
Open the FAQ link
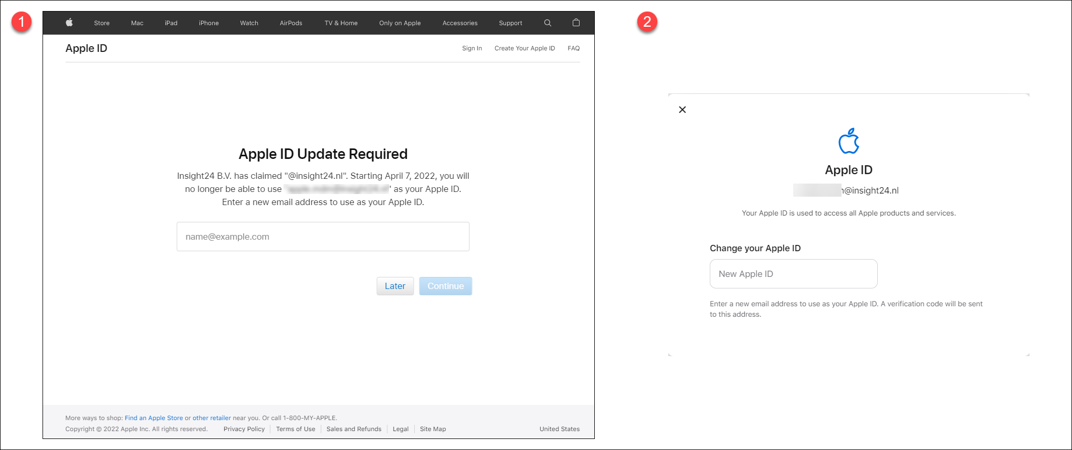tap(573, 48)
